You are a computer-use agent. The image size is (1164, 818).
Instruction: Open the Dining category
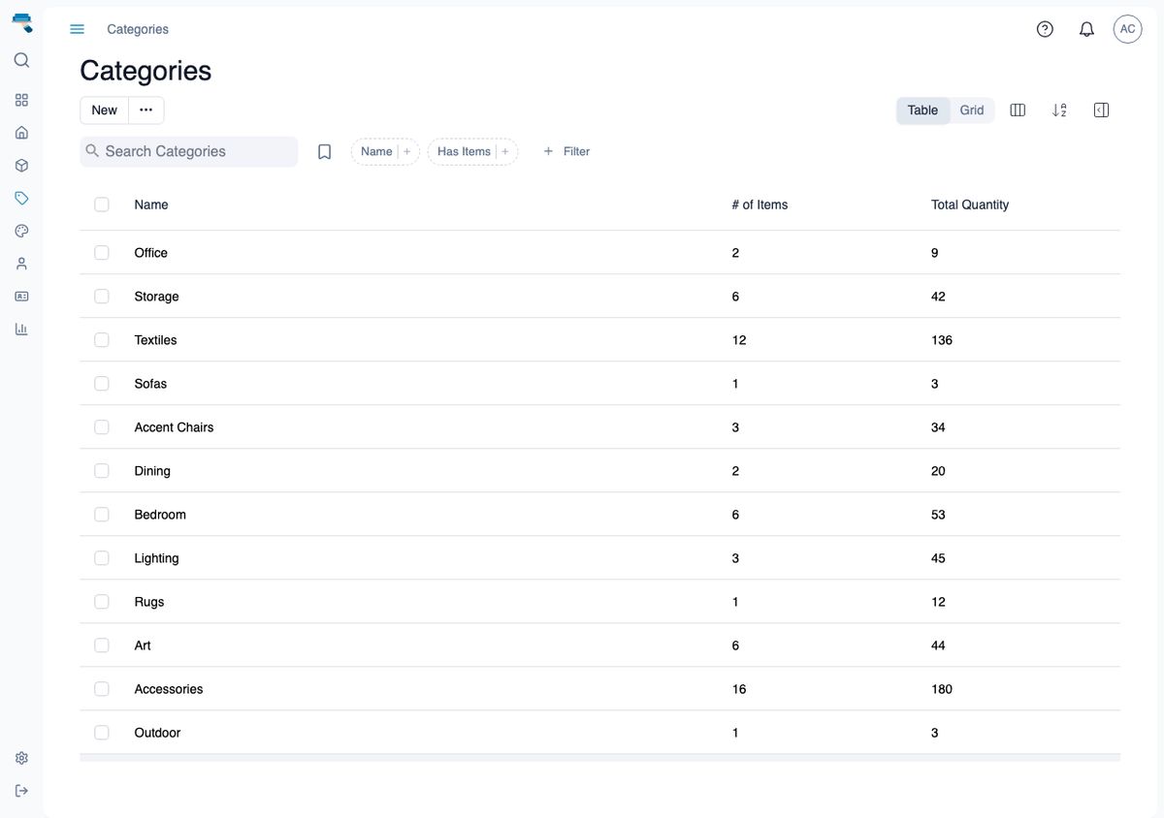coord(152,471)
